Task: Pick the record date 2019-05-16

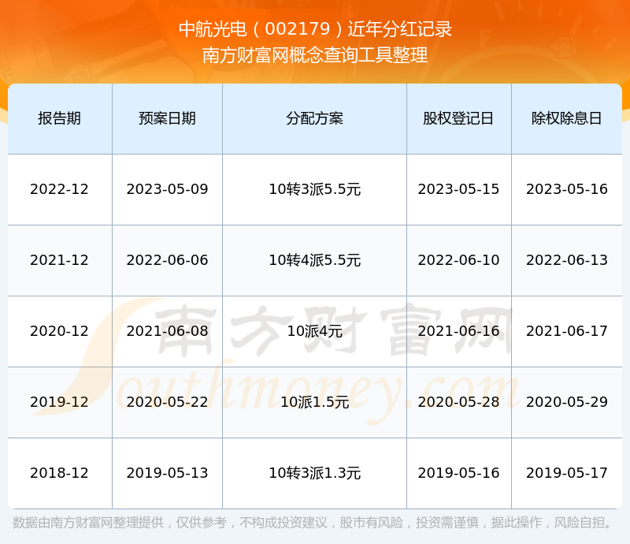Action: (458, 473)
